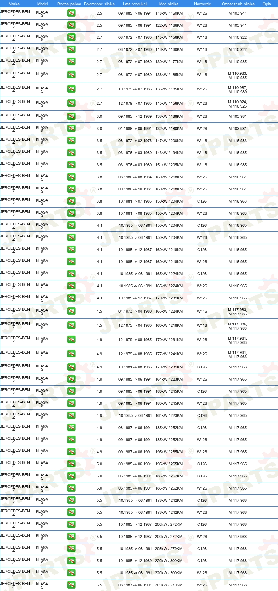Click the 01.1973 -> 04.1980 production years cell
Screen dimensions: 278x591
[135, 312]
